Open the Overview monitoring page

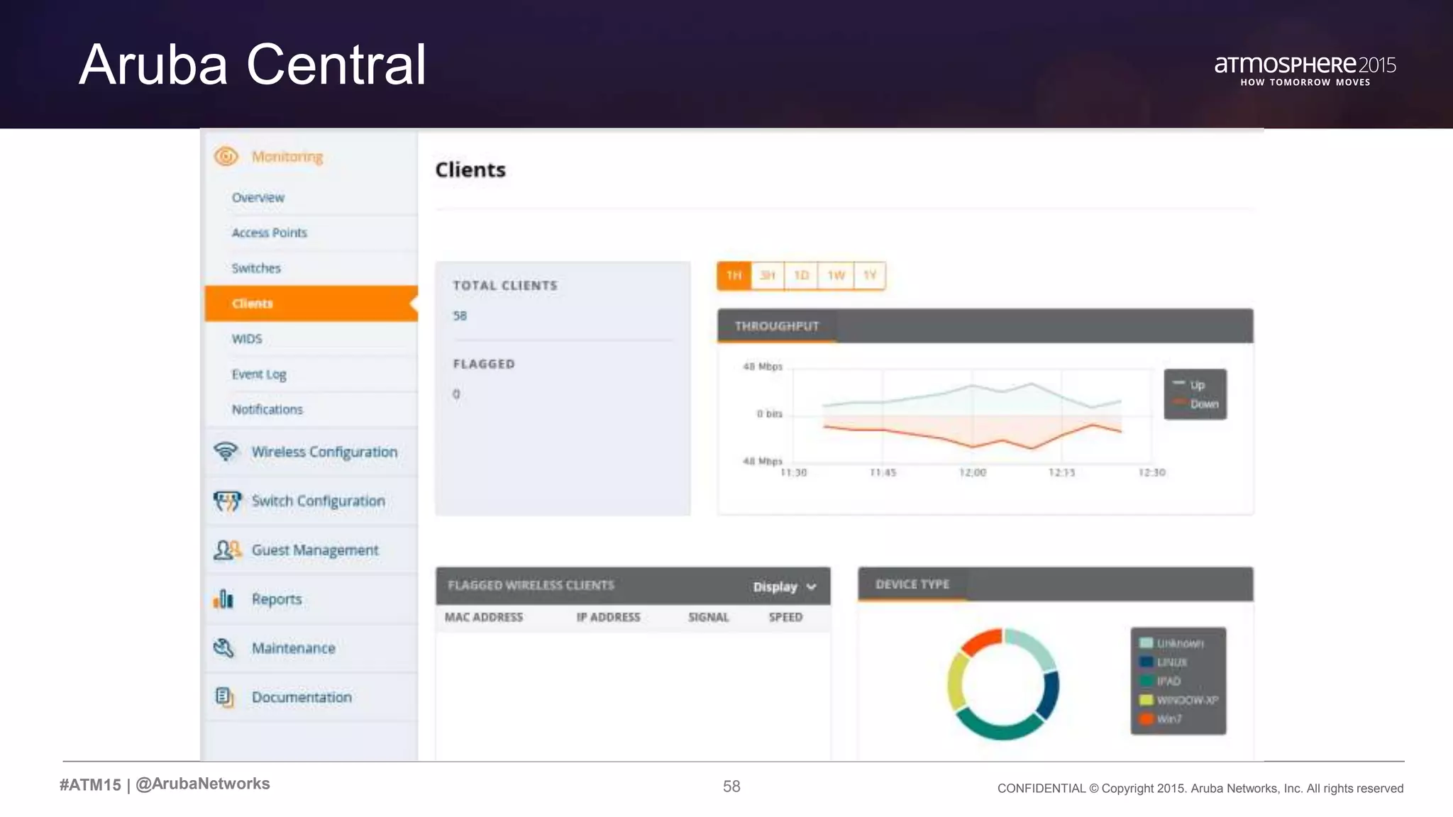pos(258,198)
